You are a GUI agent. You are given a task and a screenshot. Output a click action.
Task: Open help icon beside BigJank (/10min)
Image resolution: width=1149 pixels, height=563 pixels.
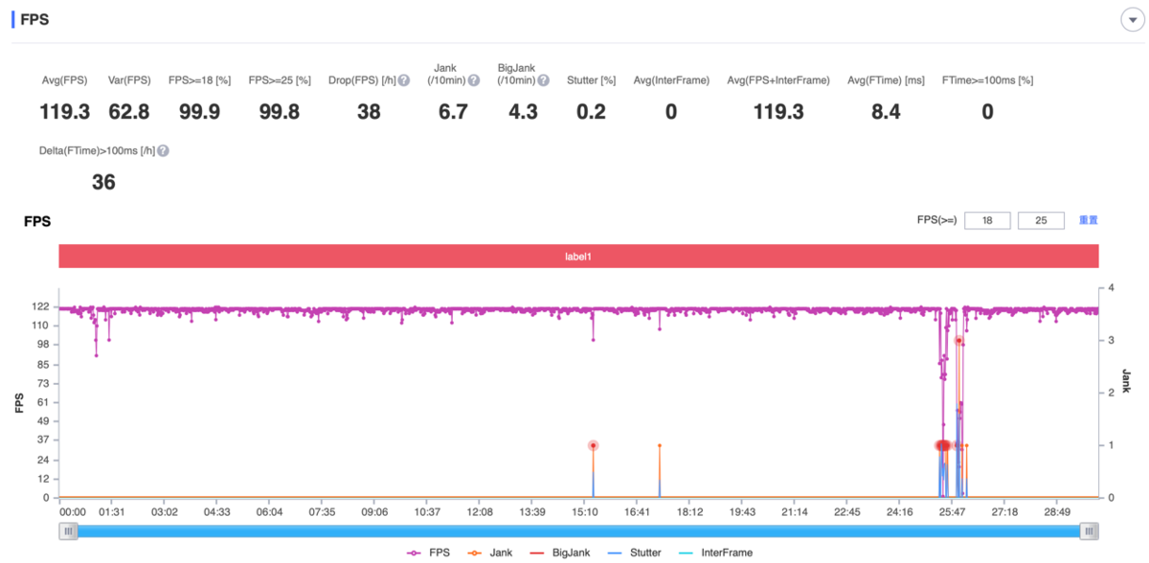[x=545, y=80]
